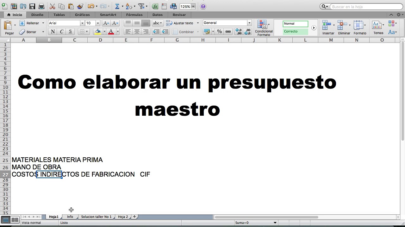This screenshot has height=227, width=405.
Task: Select column header H
Action: [203, 40]
